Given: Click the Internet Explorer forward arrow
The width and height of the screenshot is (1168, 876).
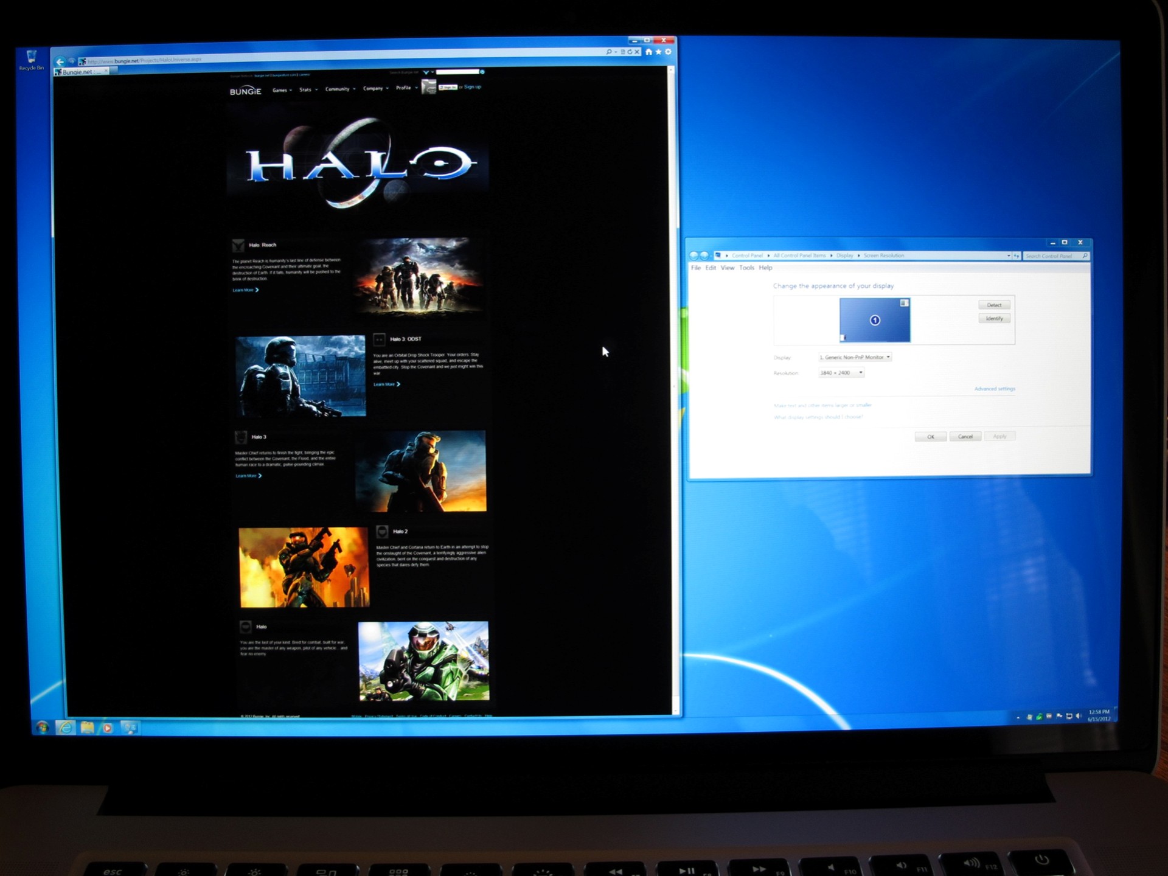Looking at the screenshot, I should (x=71, y=61).
